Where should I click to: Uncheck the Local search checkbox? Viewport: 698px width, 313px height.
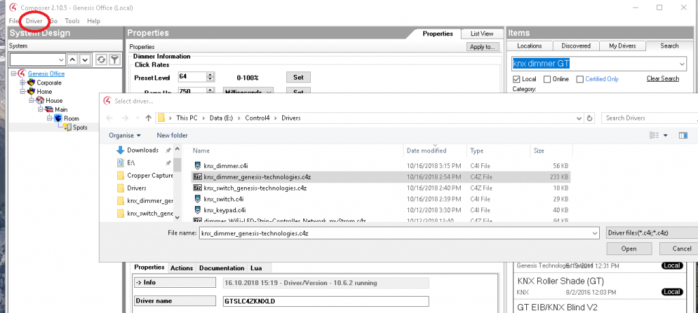[x=517, y=79]
